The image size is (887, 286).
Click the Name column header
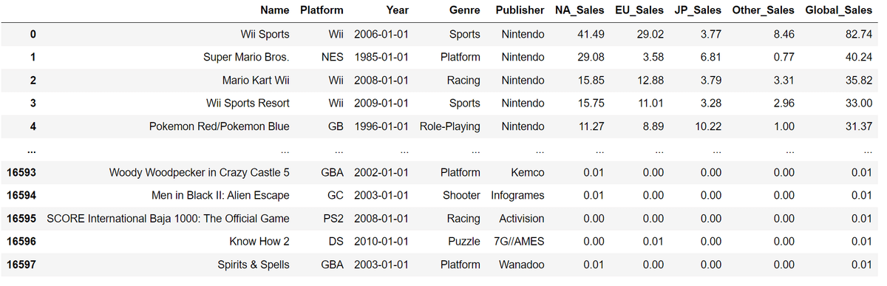pyautogui.click(x=274, y=10)
